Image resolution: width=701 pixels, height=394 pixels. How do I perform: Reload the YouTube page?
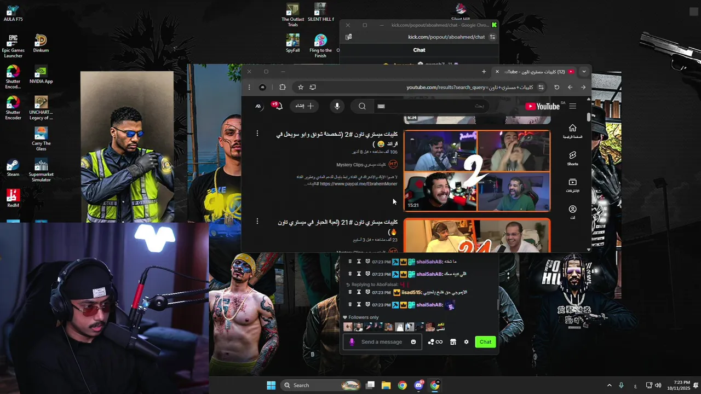click(x=557, y=87)
